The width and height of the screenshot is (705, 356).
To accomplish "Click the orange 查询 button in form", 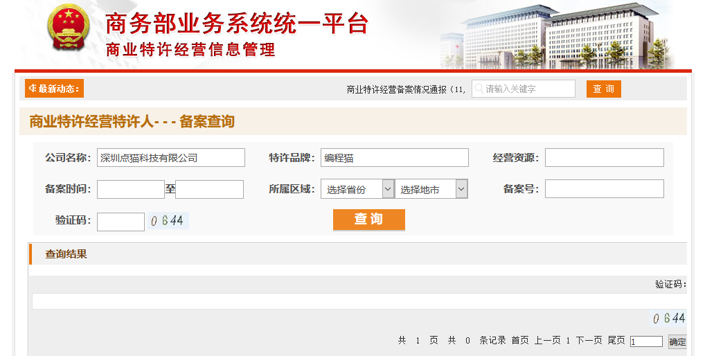I will click(x=368, y=220).
